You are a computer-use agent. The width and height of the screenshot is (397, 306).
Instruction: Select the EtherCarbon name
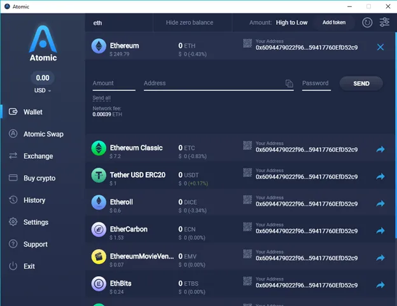pyautogui.click(x=129, y=229)
